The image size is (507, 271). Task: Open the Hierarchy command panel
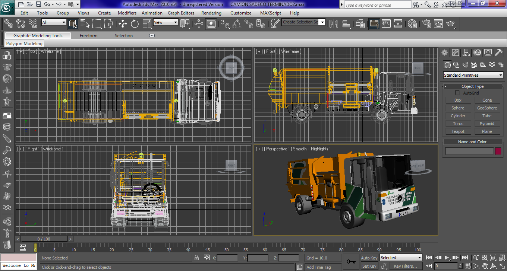pyautogui.click(x=466, y=52)
